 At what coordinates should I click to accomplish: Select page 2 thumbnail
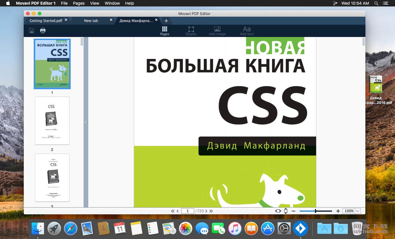coord(52,121)
